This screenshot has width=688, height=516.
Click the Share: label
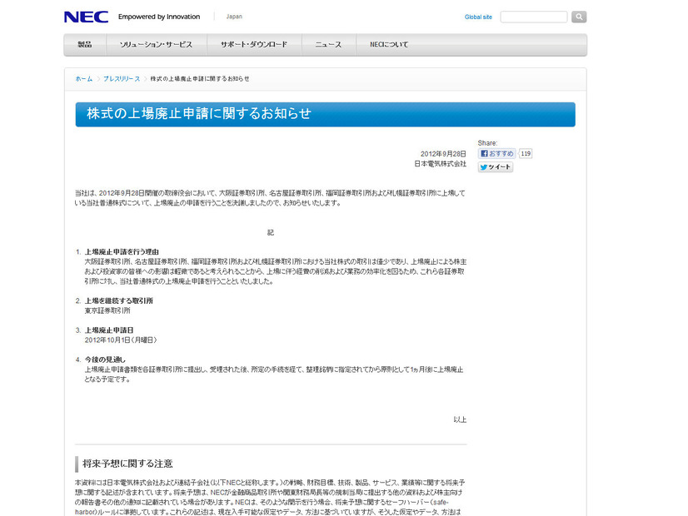click(x=487, y=143)
